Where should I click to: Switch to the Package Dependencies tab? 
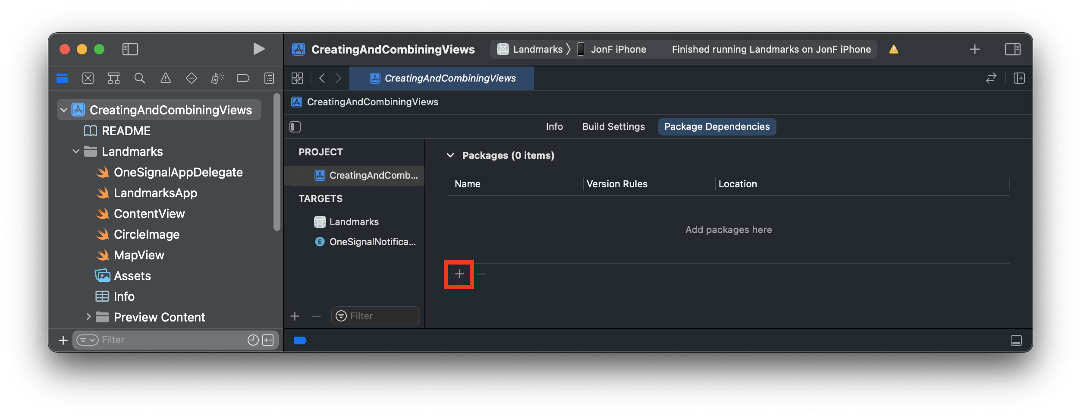pos(717,127)
